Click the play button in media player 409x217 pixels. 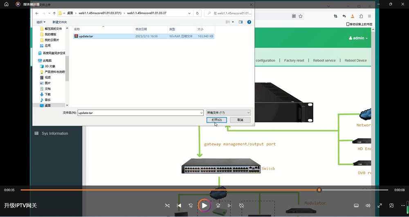coord(204,206)
